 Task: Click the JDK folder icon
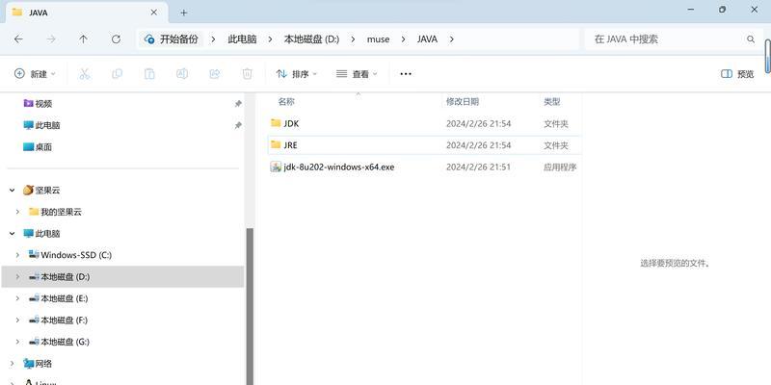coord(276,123)
